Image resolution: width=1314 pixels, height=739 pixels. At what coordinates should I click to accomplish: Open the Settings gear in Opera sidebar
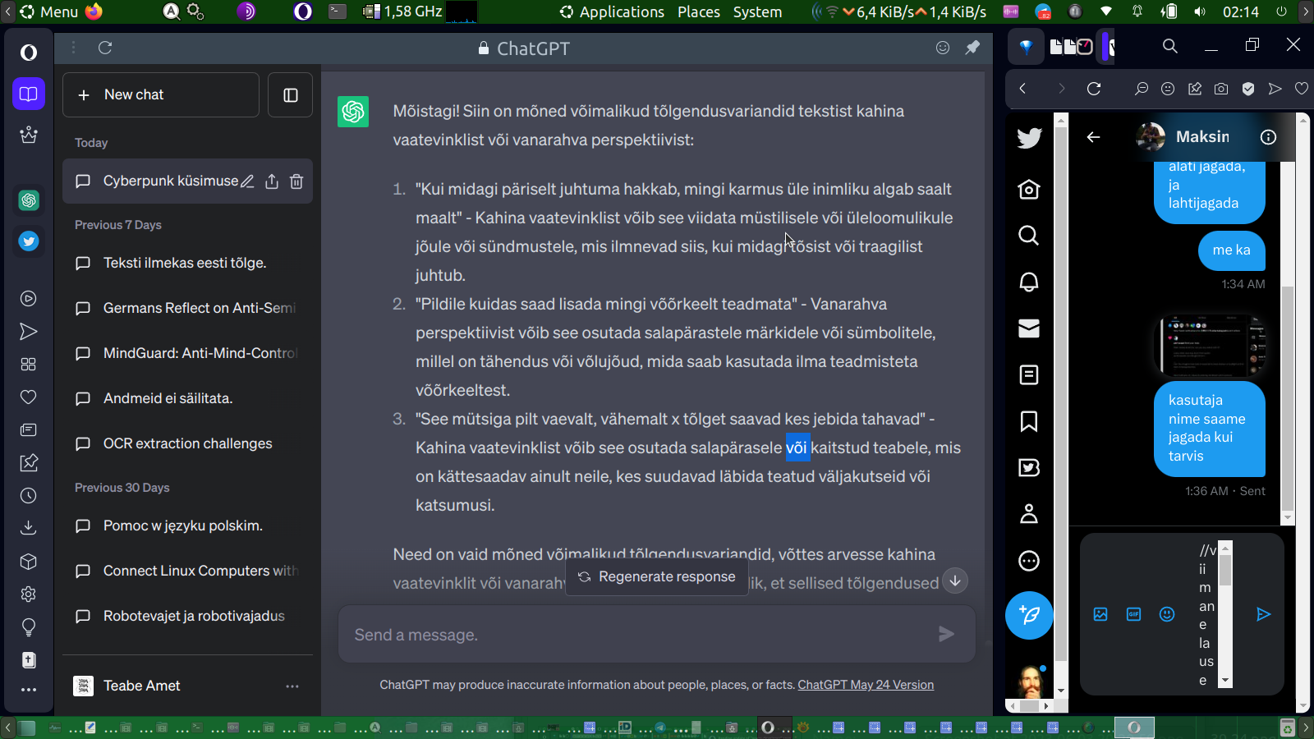coord(29,594)
